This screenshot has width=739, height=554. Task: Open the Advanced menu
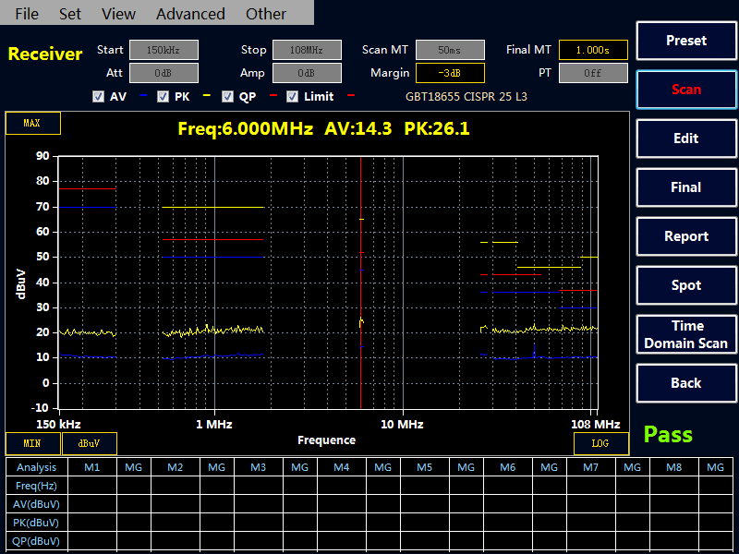[x=190, y=14]
